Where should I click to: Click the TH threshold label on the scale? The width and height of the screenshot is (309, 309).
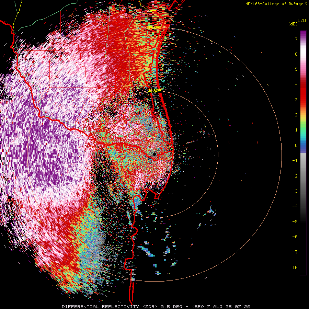pyautogui.click(x=295, y=267)
